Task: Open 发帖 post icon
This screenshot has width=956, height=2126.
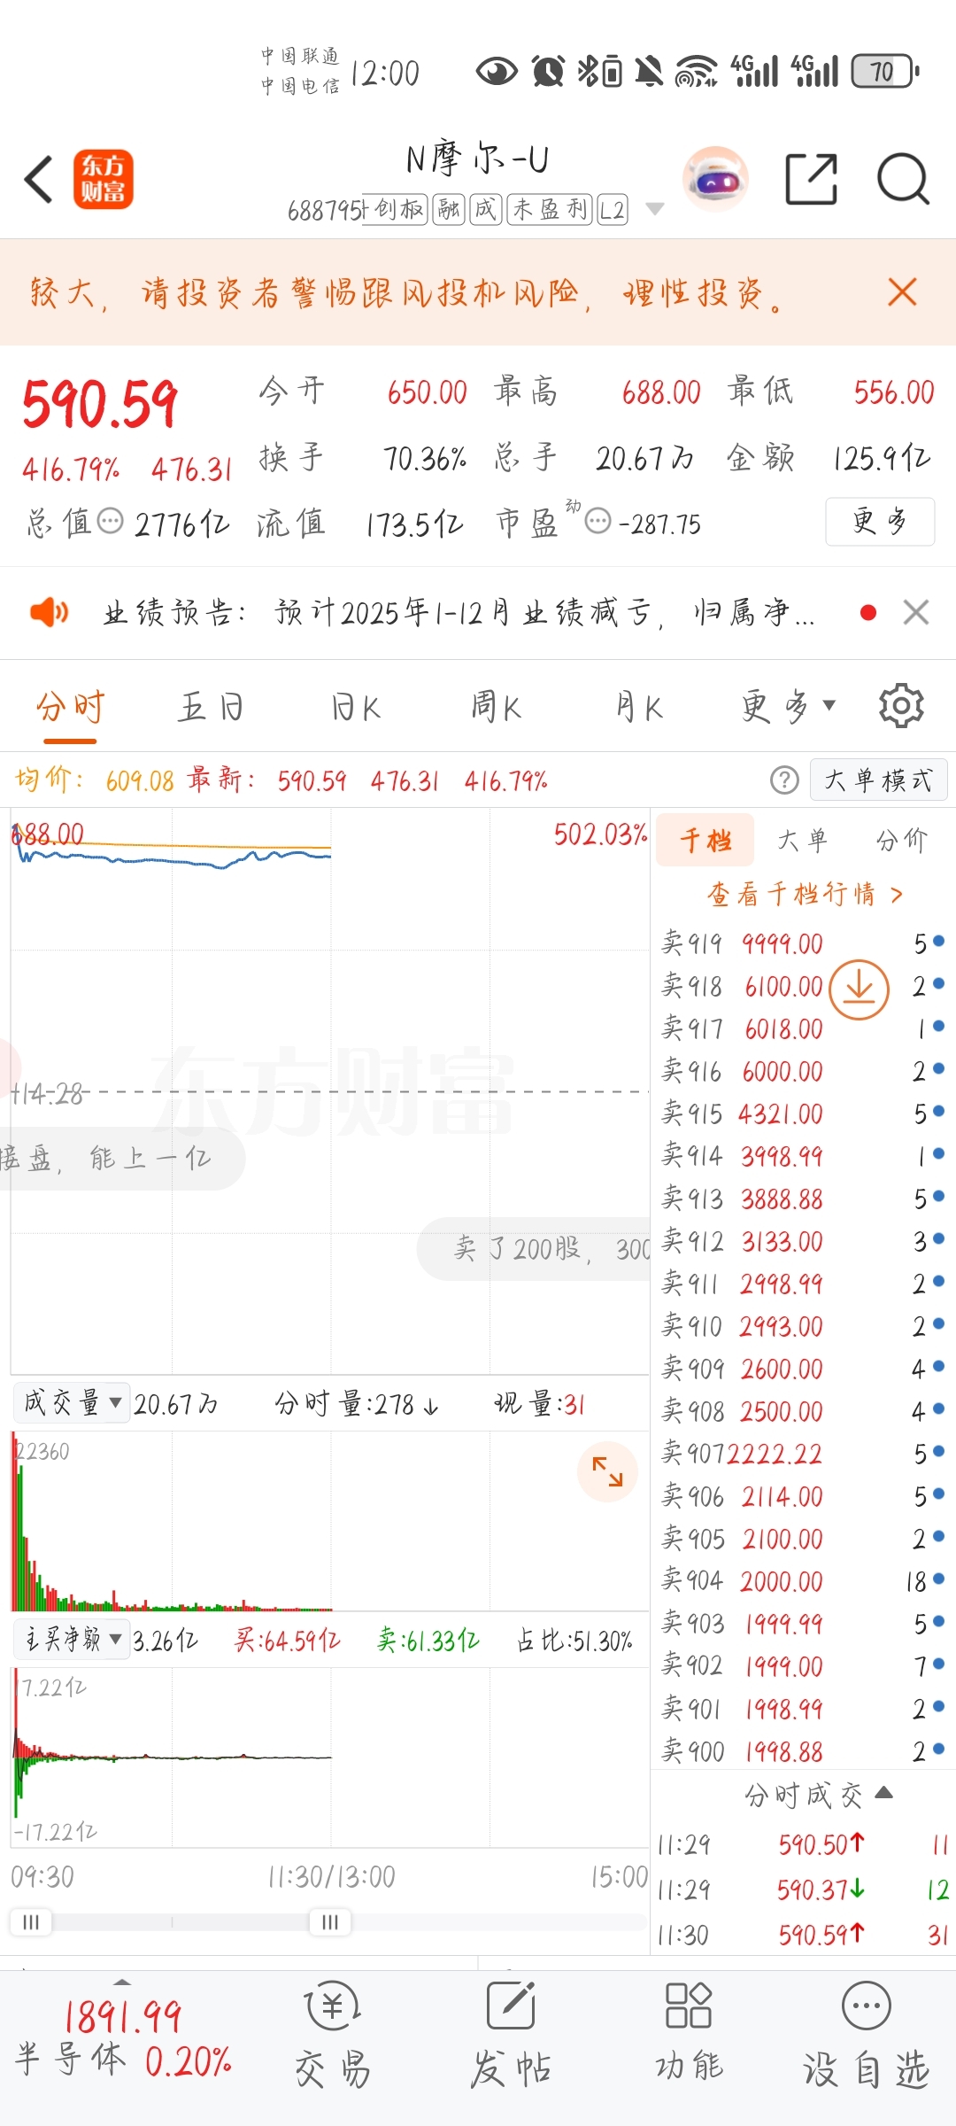Action: point(512,2036)
